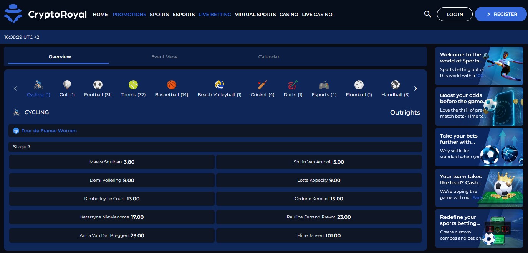
Task: Switch to the Overview tab
Action: click(x=60, y=57)
